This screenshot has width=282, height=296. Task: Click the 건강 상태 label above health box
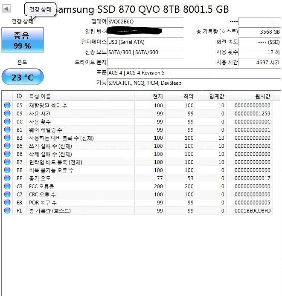click(22, 21)
